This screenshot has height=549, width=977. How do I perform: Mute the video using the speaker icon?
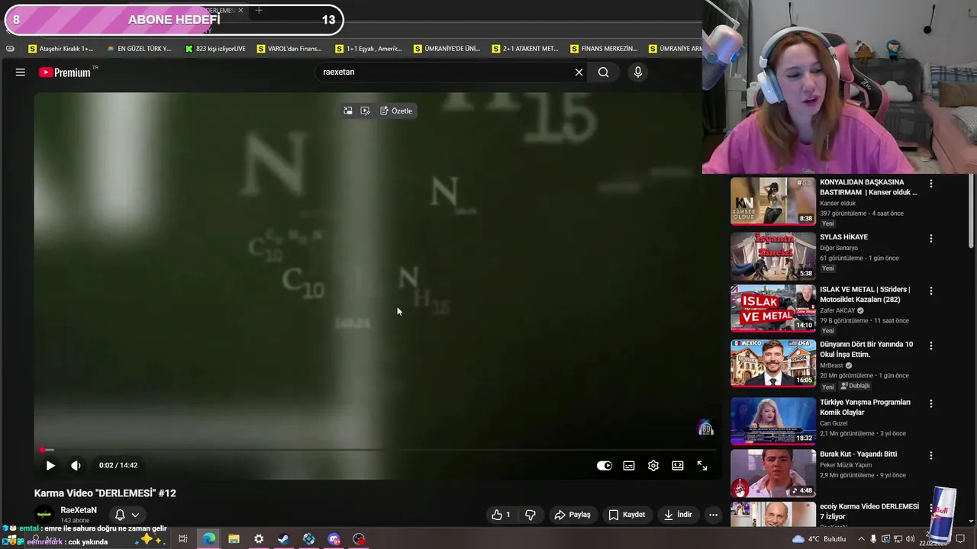tap(76, 465)
